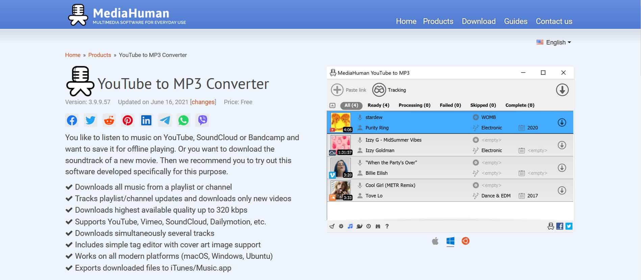The width and height of the screenshot is (641, 280).
Task: Click the year 2020 field
Action: pos(533,128)
